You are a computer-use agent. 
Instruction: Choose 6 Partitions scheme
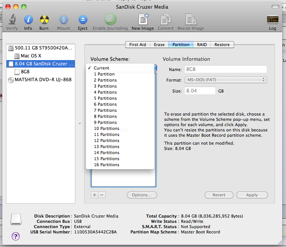pyautogui.click(x=120, y=104)
